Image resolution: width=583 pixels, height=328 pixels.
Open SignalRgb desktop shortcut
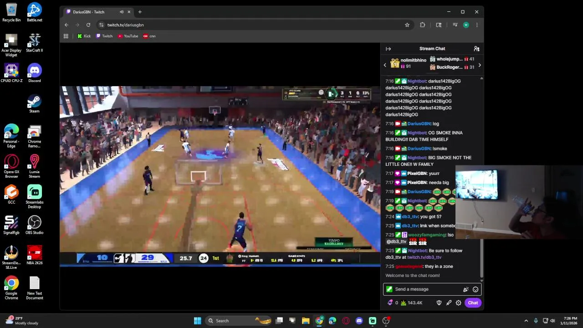pos(11,225)
